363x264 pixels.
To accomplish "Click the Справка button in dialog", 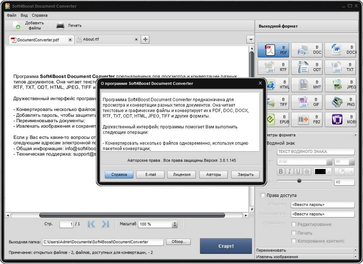I will pyautogui.click(x=119, y=174).
